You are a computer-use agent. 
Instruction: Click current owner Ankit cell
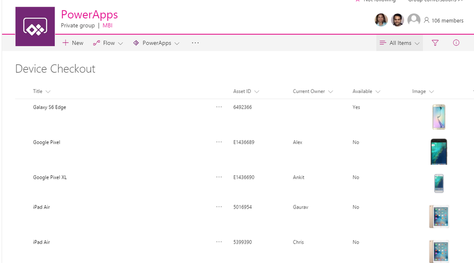coord(298,177)
